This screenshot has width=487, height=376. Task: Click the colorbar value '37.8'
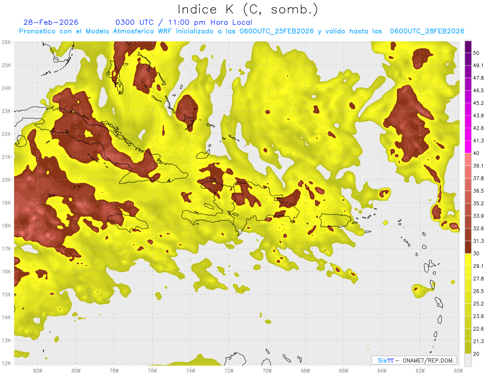(x=478, y=178)
